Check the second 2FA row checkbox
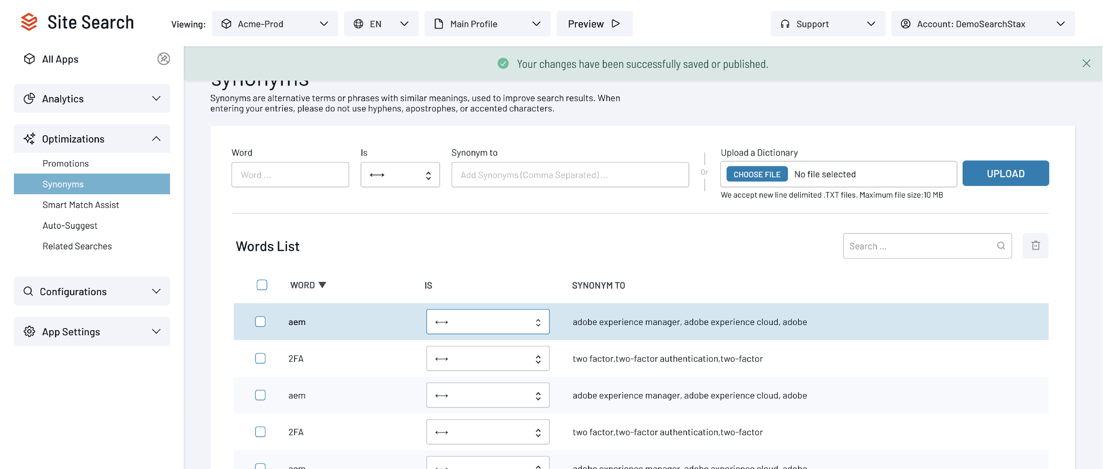The height and width of the screenshot is (469, 1103). [x=260, y=432]
